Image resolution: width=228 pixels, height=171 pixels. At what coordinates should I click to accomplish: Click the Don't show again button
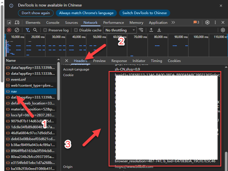click(x=36, y=13)
